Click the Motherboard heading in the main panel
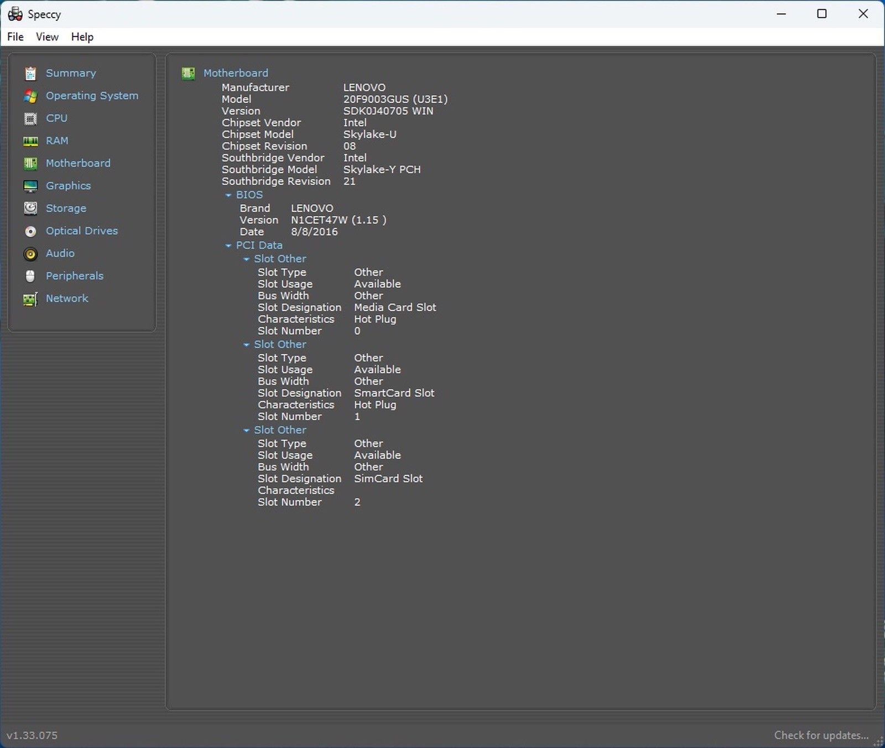Viewport: 885px width, 748px height. (x=236, y=73)
